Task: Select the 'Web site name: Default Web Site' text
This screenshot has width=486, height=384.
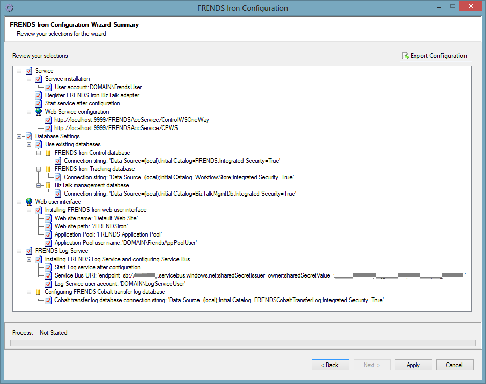Action: [x=96, y=218]
